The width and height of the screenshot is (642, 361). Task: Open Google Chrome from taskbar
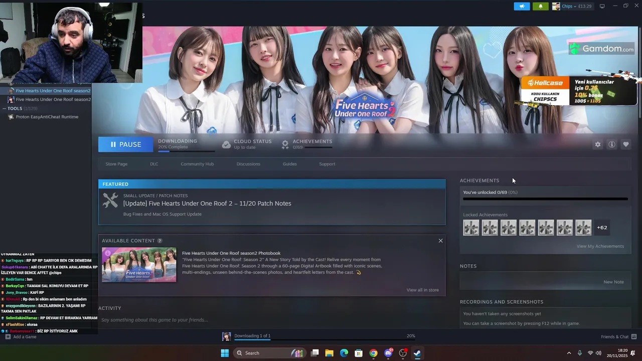click(373, 353)
